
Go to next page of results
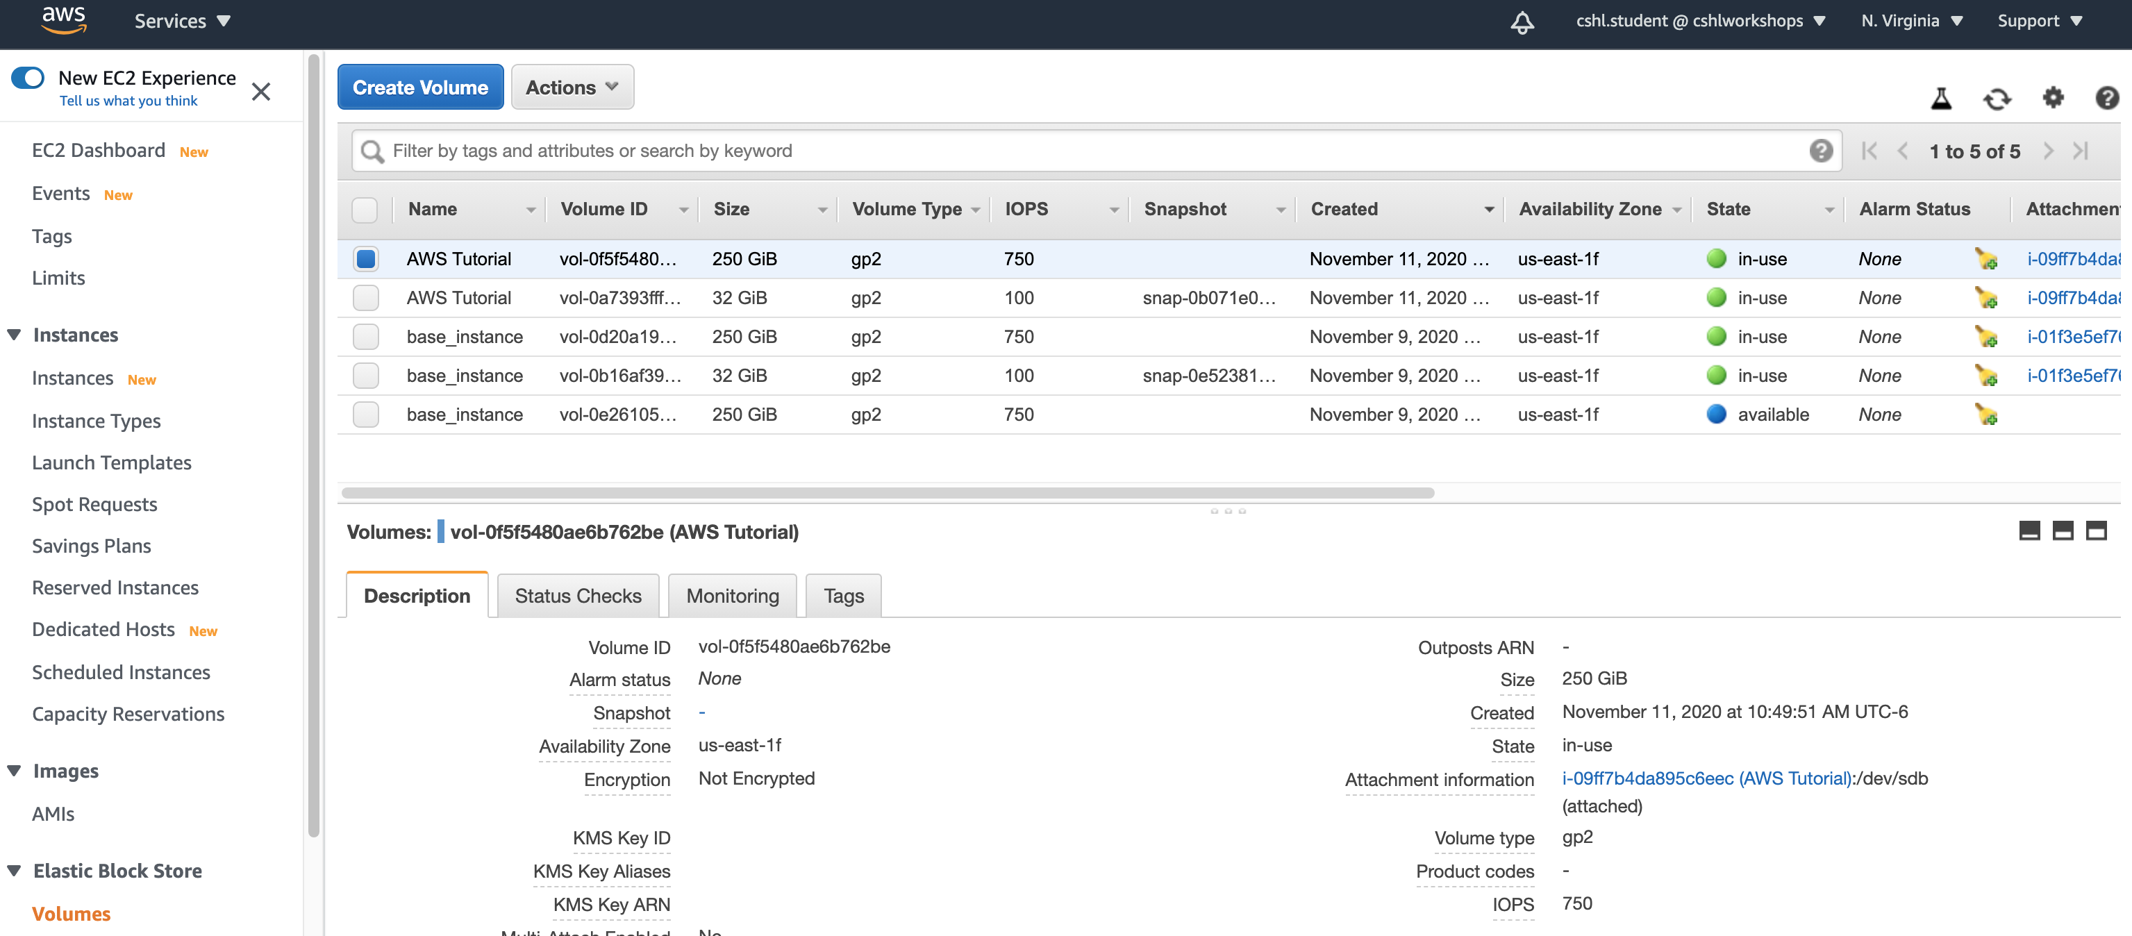2047,151
